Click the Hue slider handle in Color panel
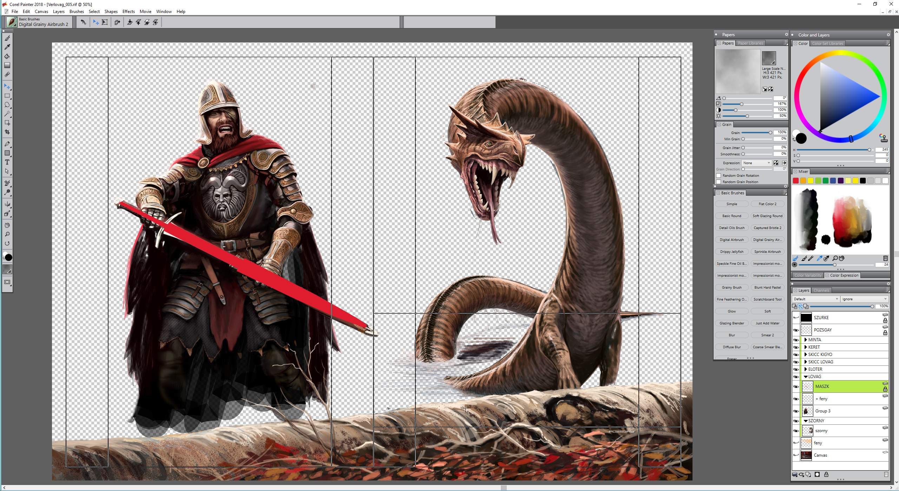 tap(869, 150)
